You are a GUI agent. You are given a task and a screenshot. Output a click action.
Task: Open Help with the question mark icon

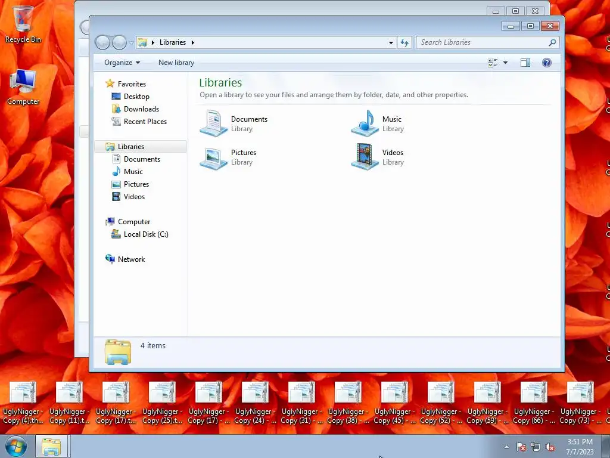pyautogui.click(x=547, y=63)
